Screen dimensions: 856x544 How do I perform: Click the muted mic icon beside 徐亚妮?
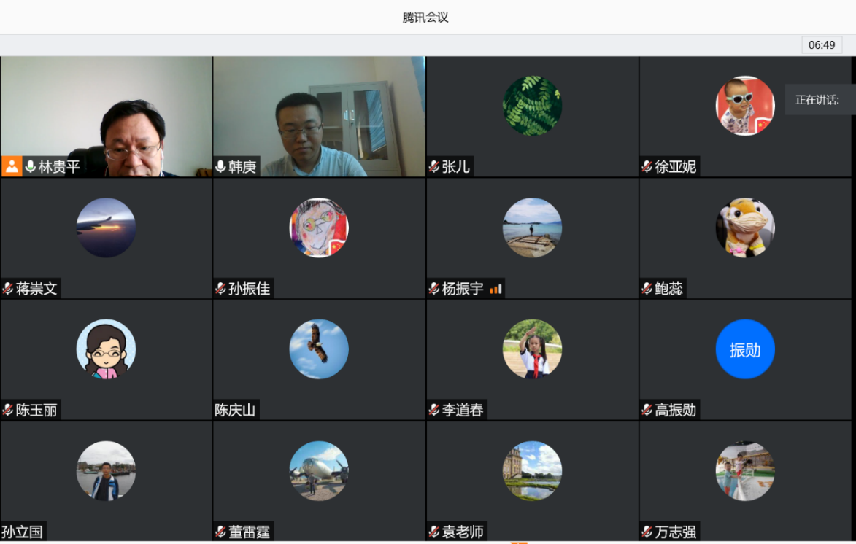pyautogui.click(x=647, y=167)
